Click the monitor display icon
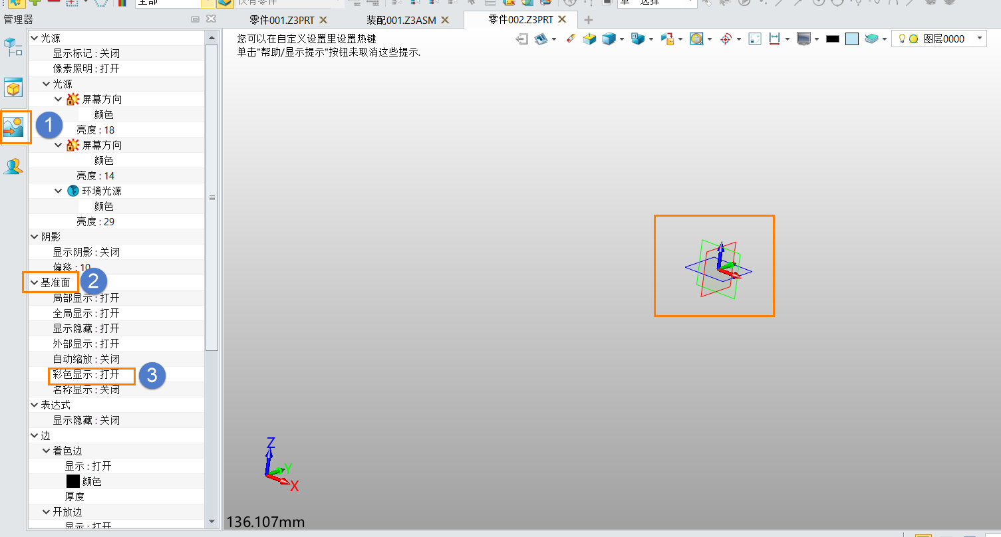 (803, 39)
